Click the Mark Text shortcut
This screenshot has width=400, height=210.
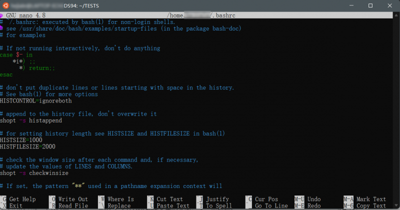pyautogui.click(x=371, y=199)
